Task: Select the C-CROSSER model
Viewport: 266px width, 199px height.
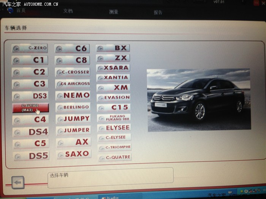Action: pos(73,72)
